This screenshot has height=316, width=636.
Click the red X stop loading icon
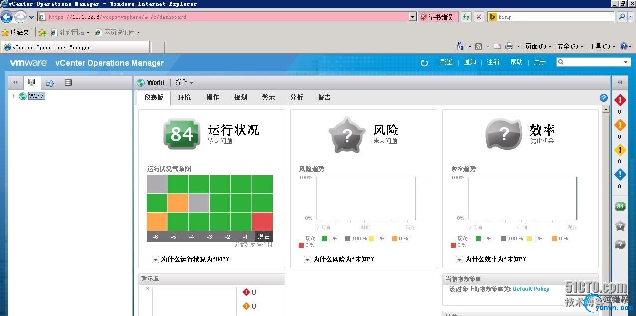[x=479, y=17]
